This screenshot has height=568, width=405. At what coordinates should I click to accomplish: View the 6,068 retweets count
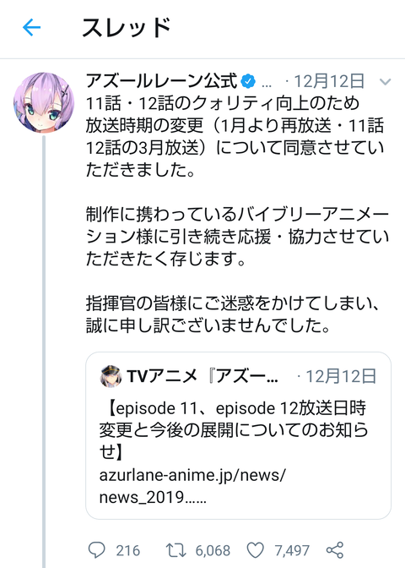pos(213,550)
